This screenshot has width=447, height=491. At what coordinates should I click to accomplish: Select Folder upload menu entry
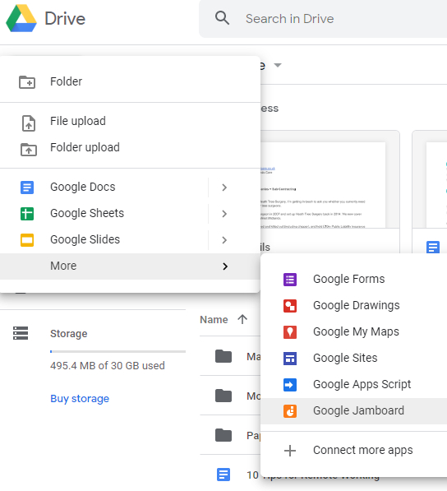point(130,147)
